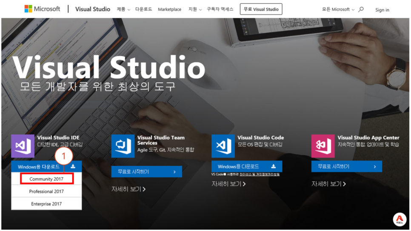Click VS Code Windows용 다운로드 button

pos(247,166)
